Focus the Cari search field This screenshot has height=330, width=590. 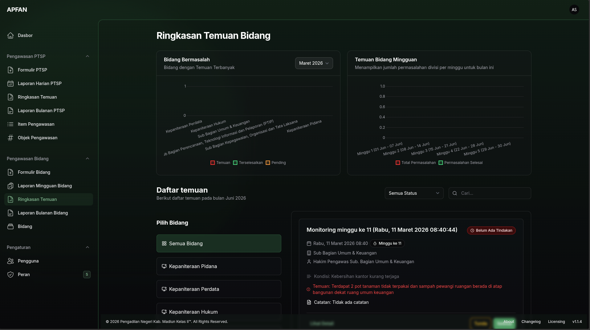point(490,193)
